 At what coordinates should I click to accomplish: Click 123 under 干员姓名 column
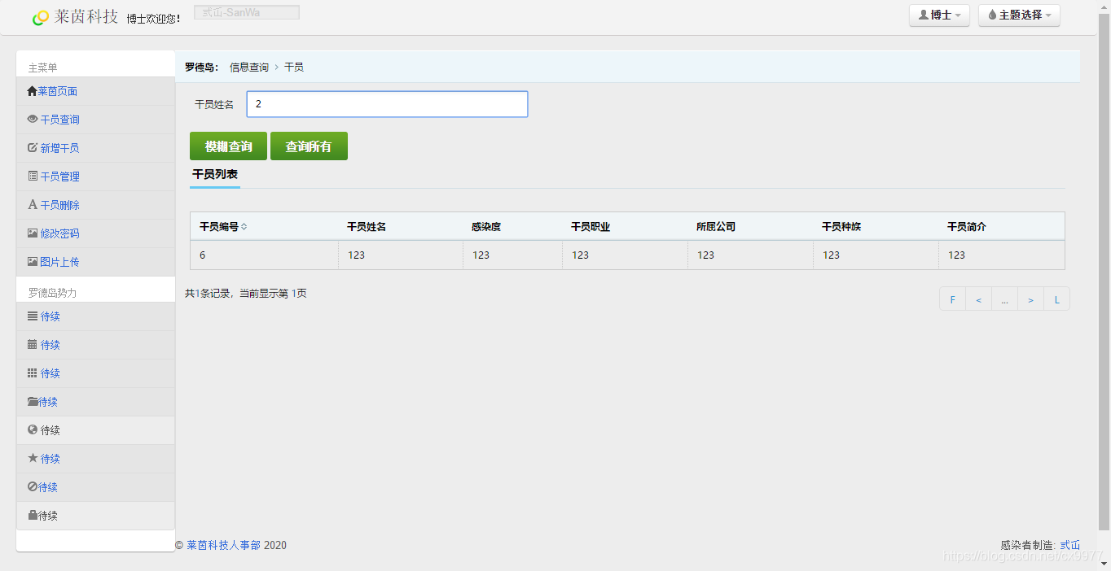(x=356, y=255)
